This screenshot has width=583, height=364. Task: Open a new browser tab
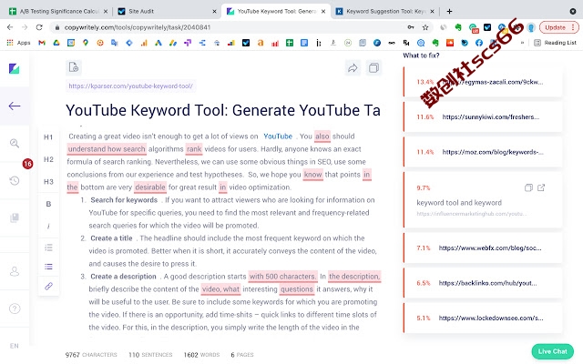pyautogui.click(x=449, y=12)
